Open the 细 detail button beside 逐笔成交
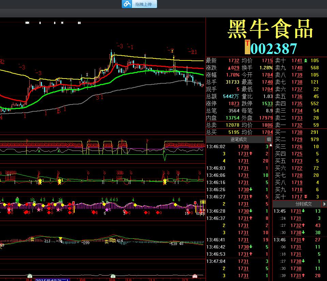Viewport: 327px width, 281px height. click(269, 139)
